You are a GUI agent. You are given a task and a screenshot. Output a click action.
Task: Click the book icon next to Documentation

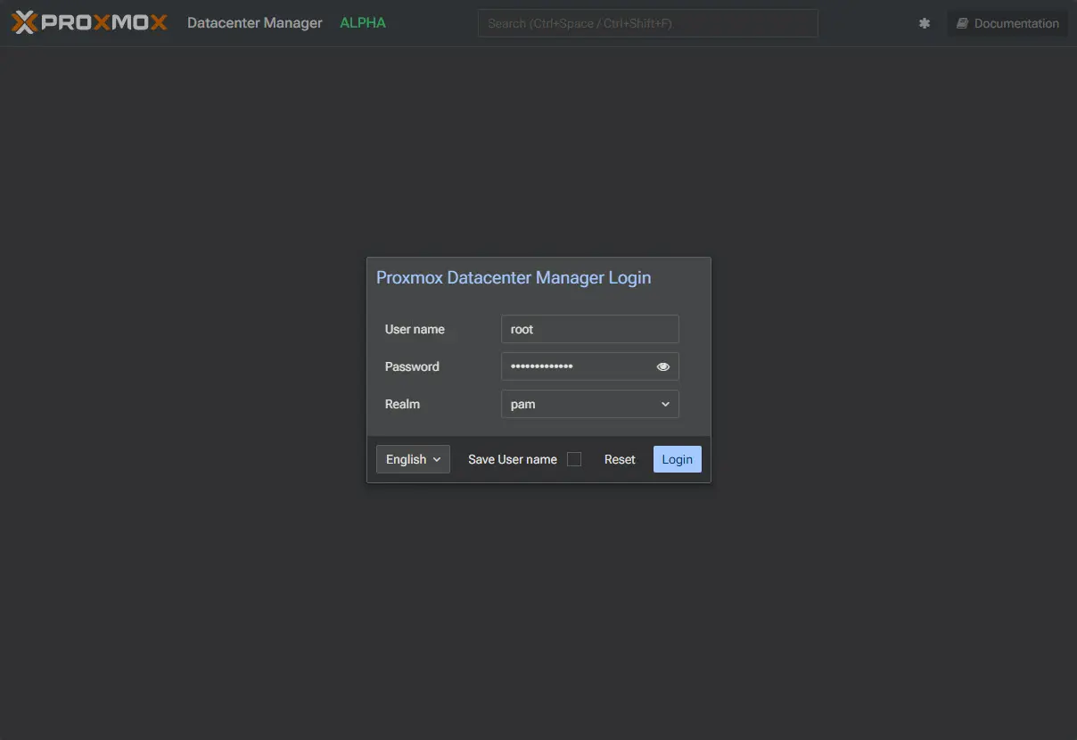click(x=961, y=22)
